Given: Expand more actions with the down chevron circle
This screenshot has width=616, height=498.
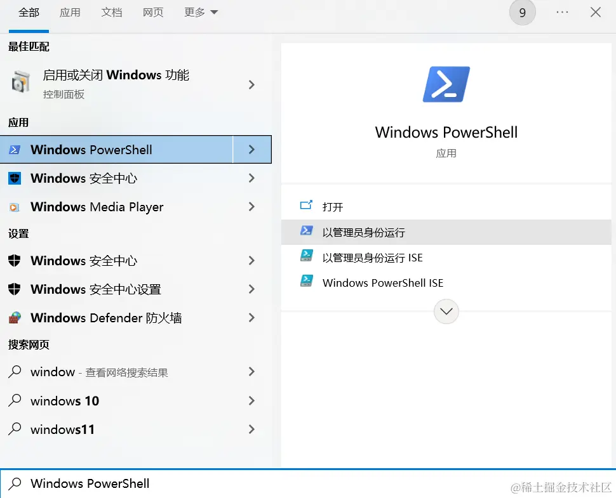Looking at the screenshot, I should point(446,311).
